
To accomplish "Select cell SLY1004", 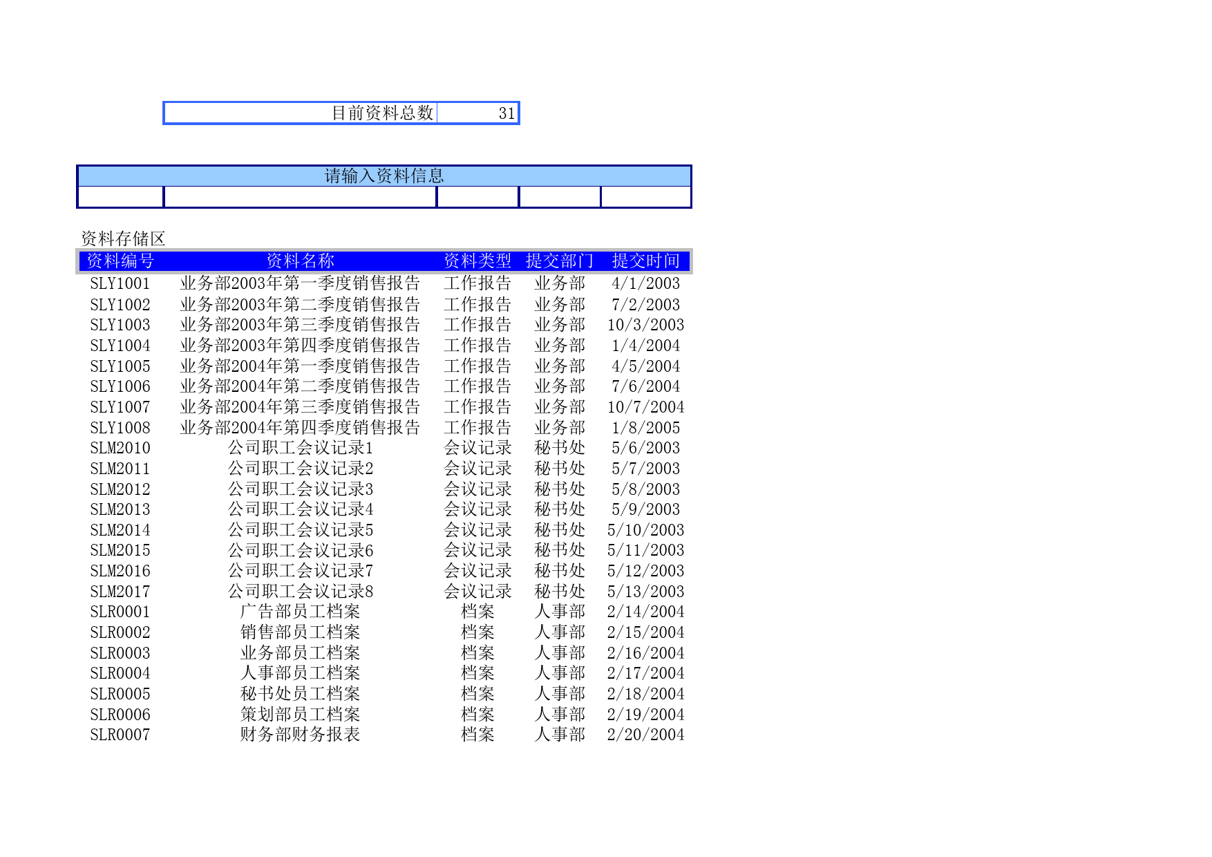I will coord(120,346).
